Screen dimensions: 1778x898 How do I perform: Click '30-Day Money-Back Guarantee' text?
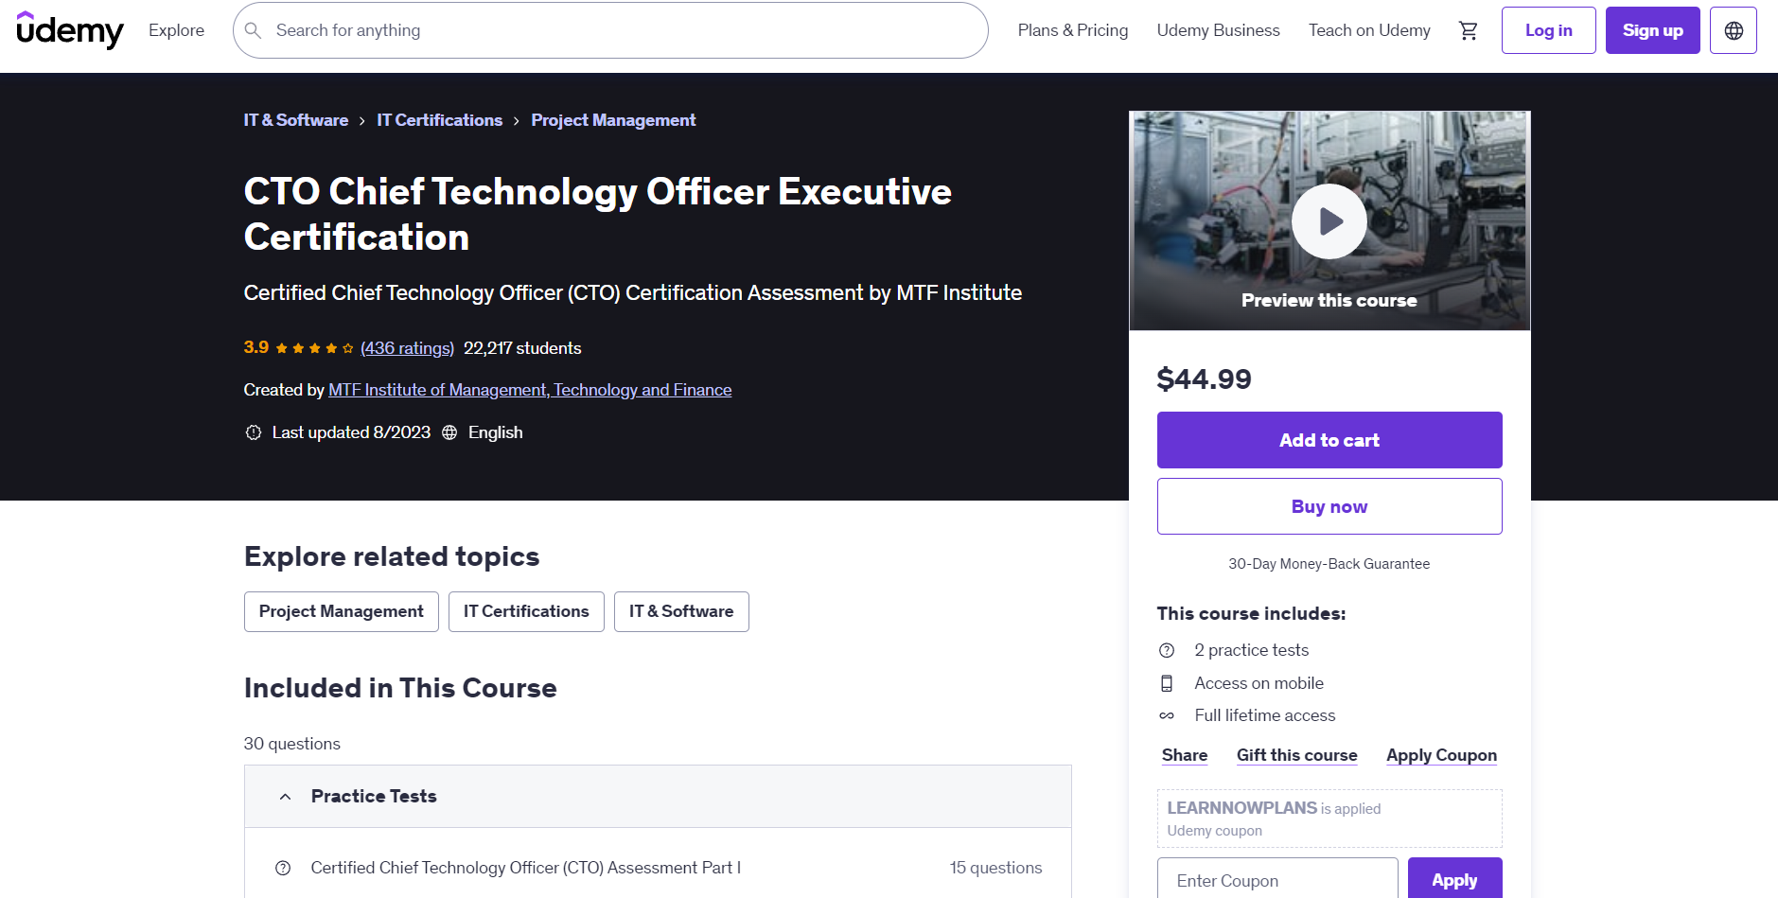coord(1329,564)
